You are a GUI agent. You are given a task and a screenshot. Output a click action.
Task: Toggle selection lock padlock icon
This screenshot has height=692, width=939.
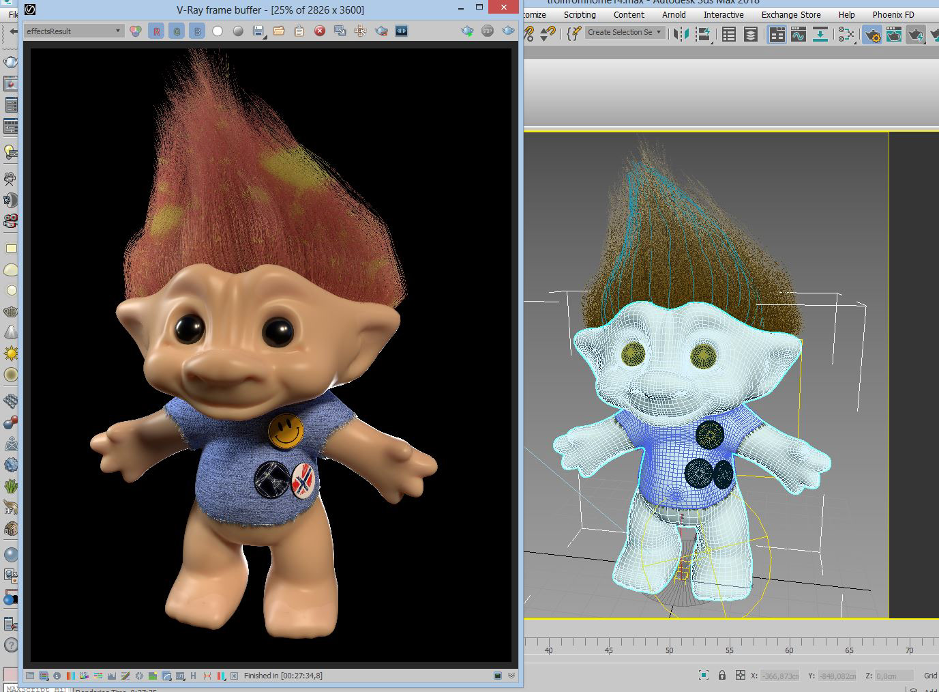pyautogui.click(x=722, y=675)
